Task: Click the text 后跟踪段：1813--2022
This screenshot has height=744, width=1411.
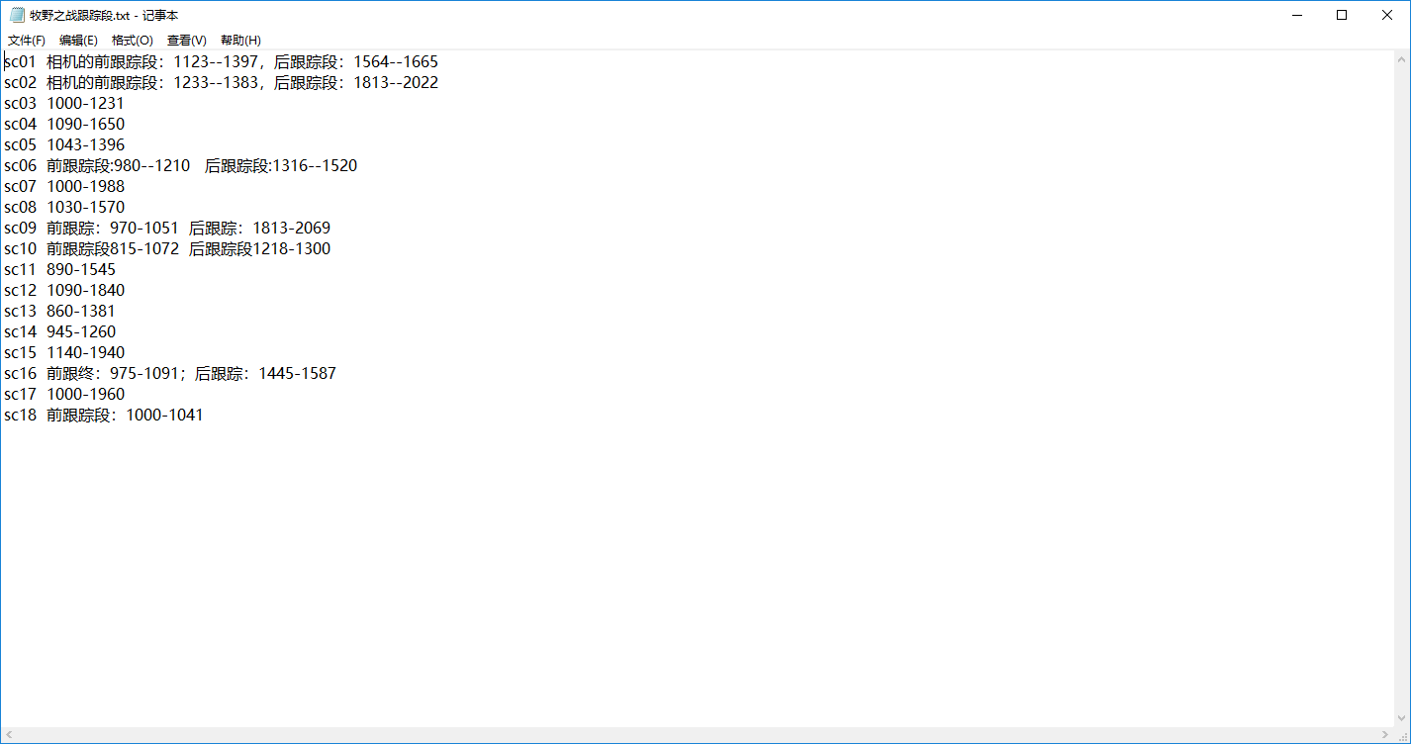Action: tap(356, 82)
